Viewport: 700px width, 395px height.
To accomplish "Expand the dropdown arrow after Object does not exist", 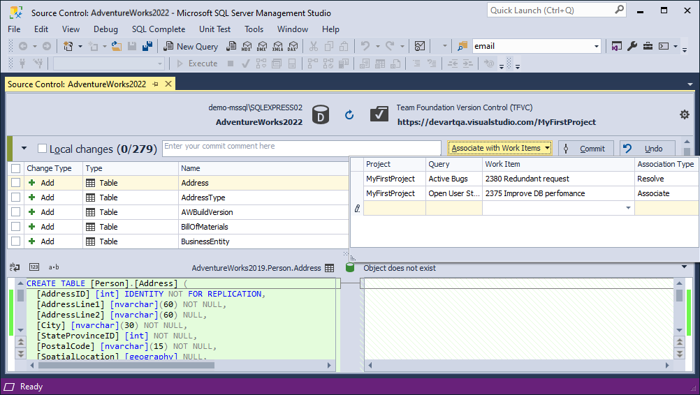I will click(x=684, y=267).
